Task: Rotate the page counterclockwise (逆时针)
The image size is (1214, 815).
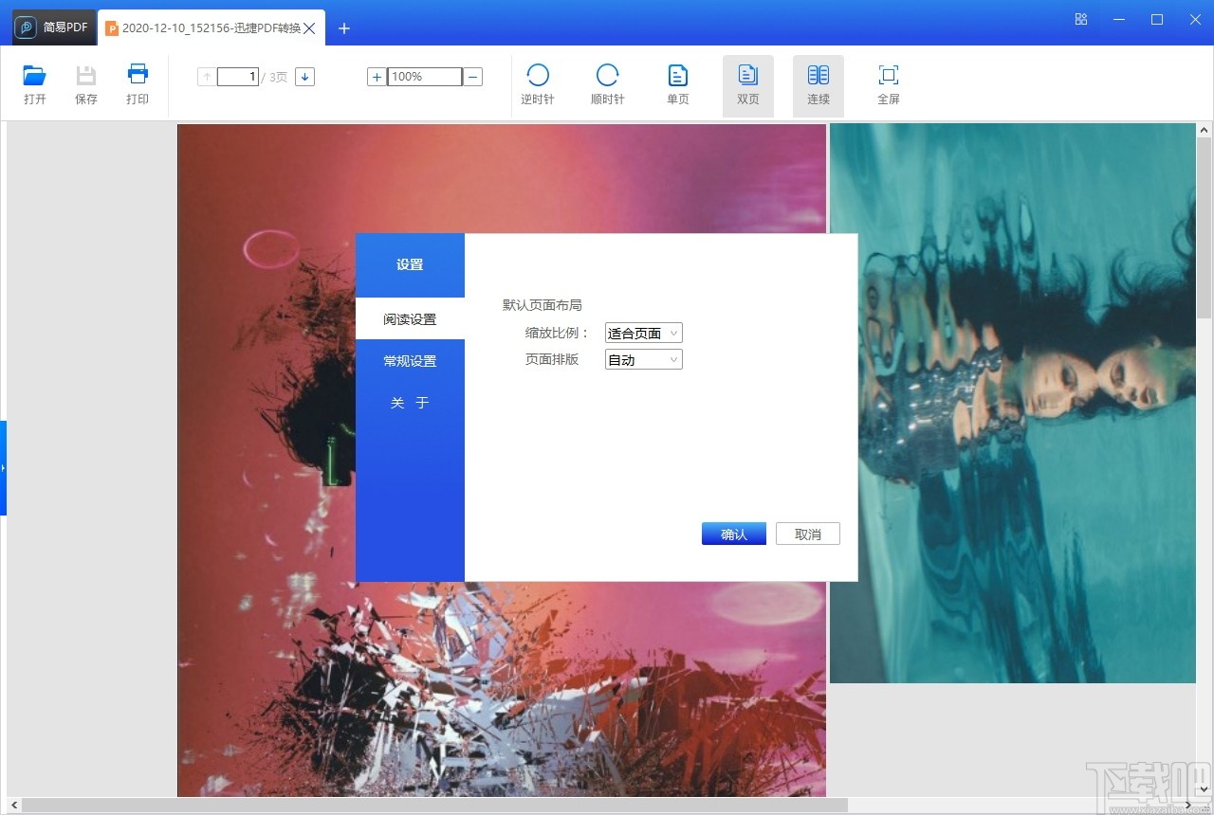Action: tap(538, 83)
